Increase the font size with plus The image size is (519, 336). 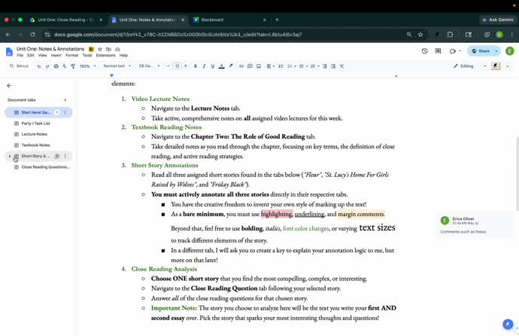[x=186, y=66]
